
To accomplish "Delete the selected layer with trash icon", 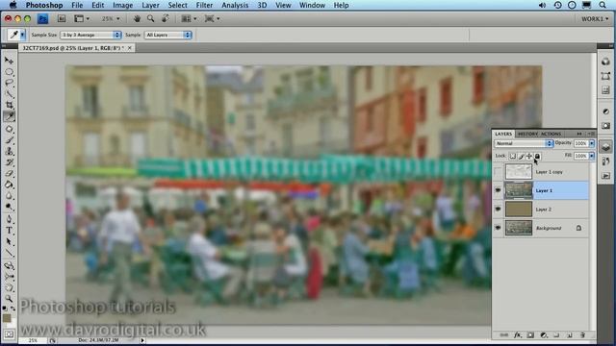I will pos(582,335).
